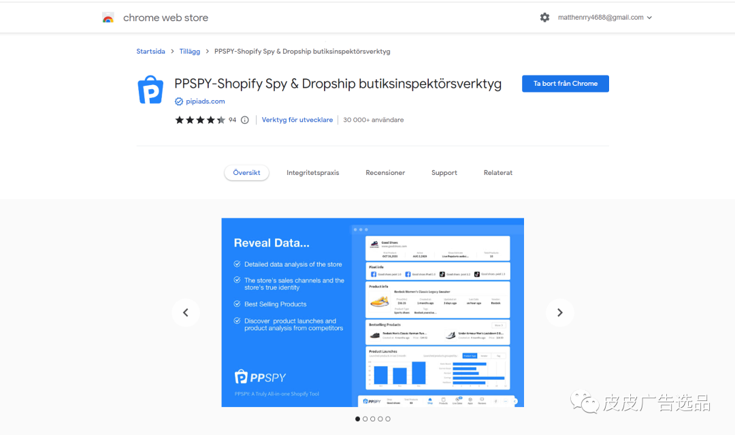Open settings via the gear icon

544,17
